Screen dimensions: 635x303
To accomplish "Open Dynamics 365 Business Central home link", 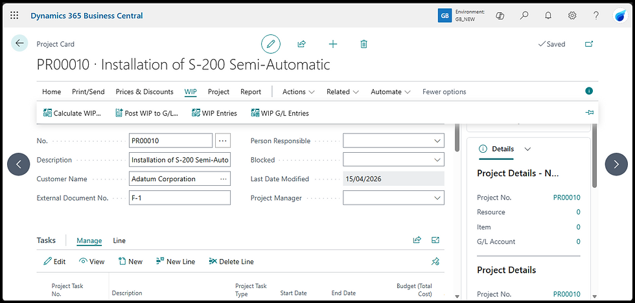I will click(x=87, y=16).
